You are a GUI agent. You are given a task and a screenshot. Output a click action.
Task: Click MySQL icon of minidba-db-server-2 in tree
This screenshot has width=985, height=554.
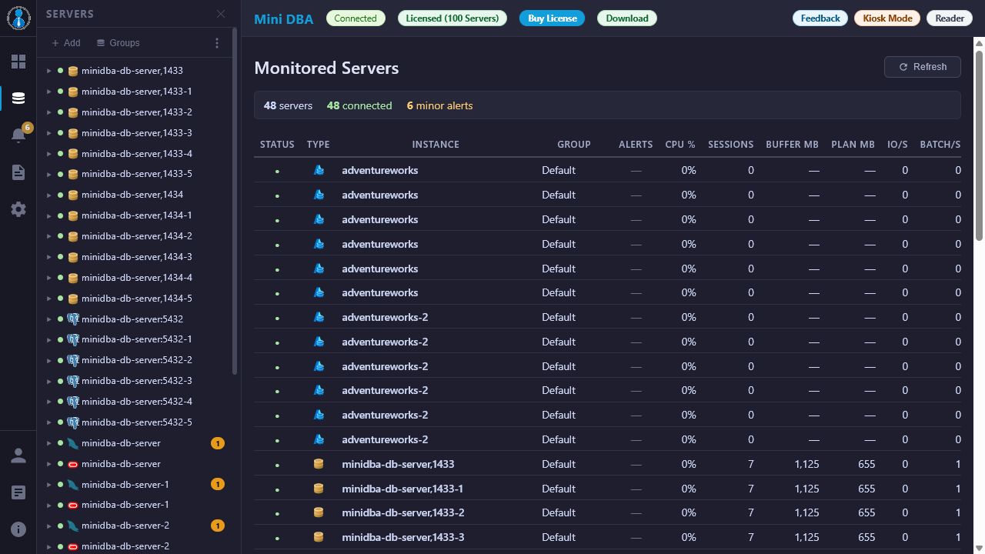tap(73, 526)
